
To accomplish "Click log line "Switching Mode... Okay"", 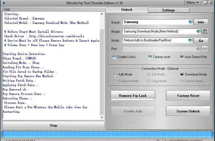I will tap(21, 63).
